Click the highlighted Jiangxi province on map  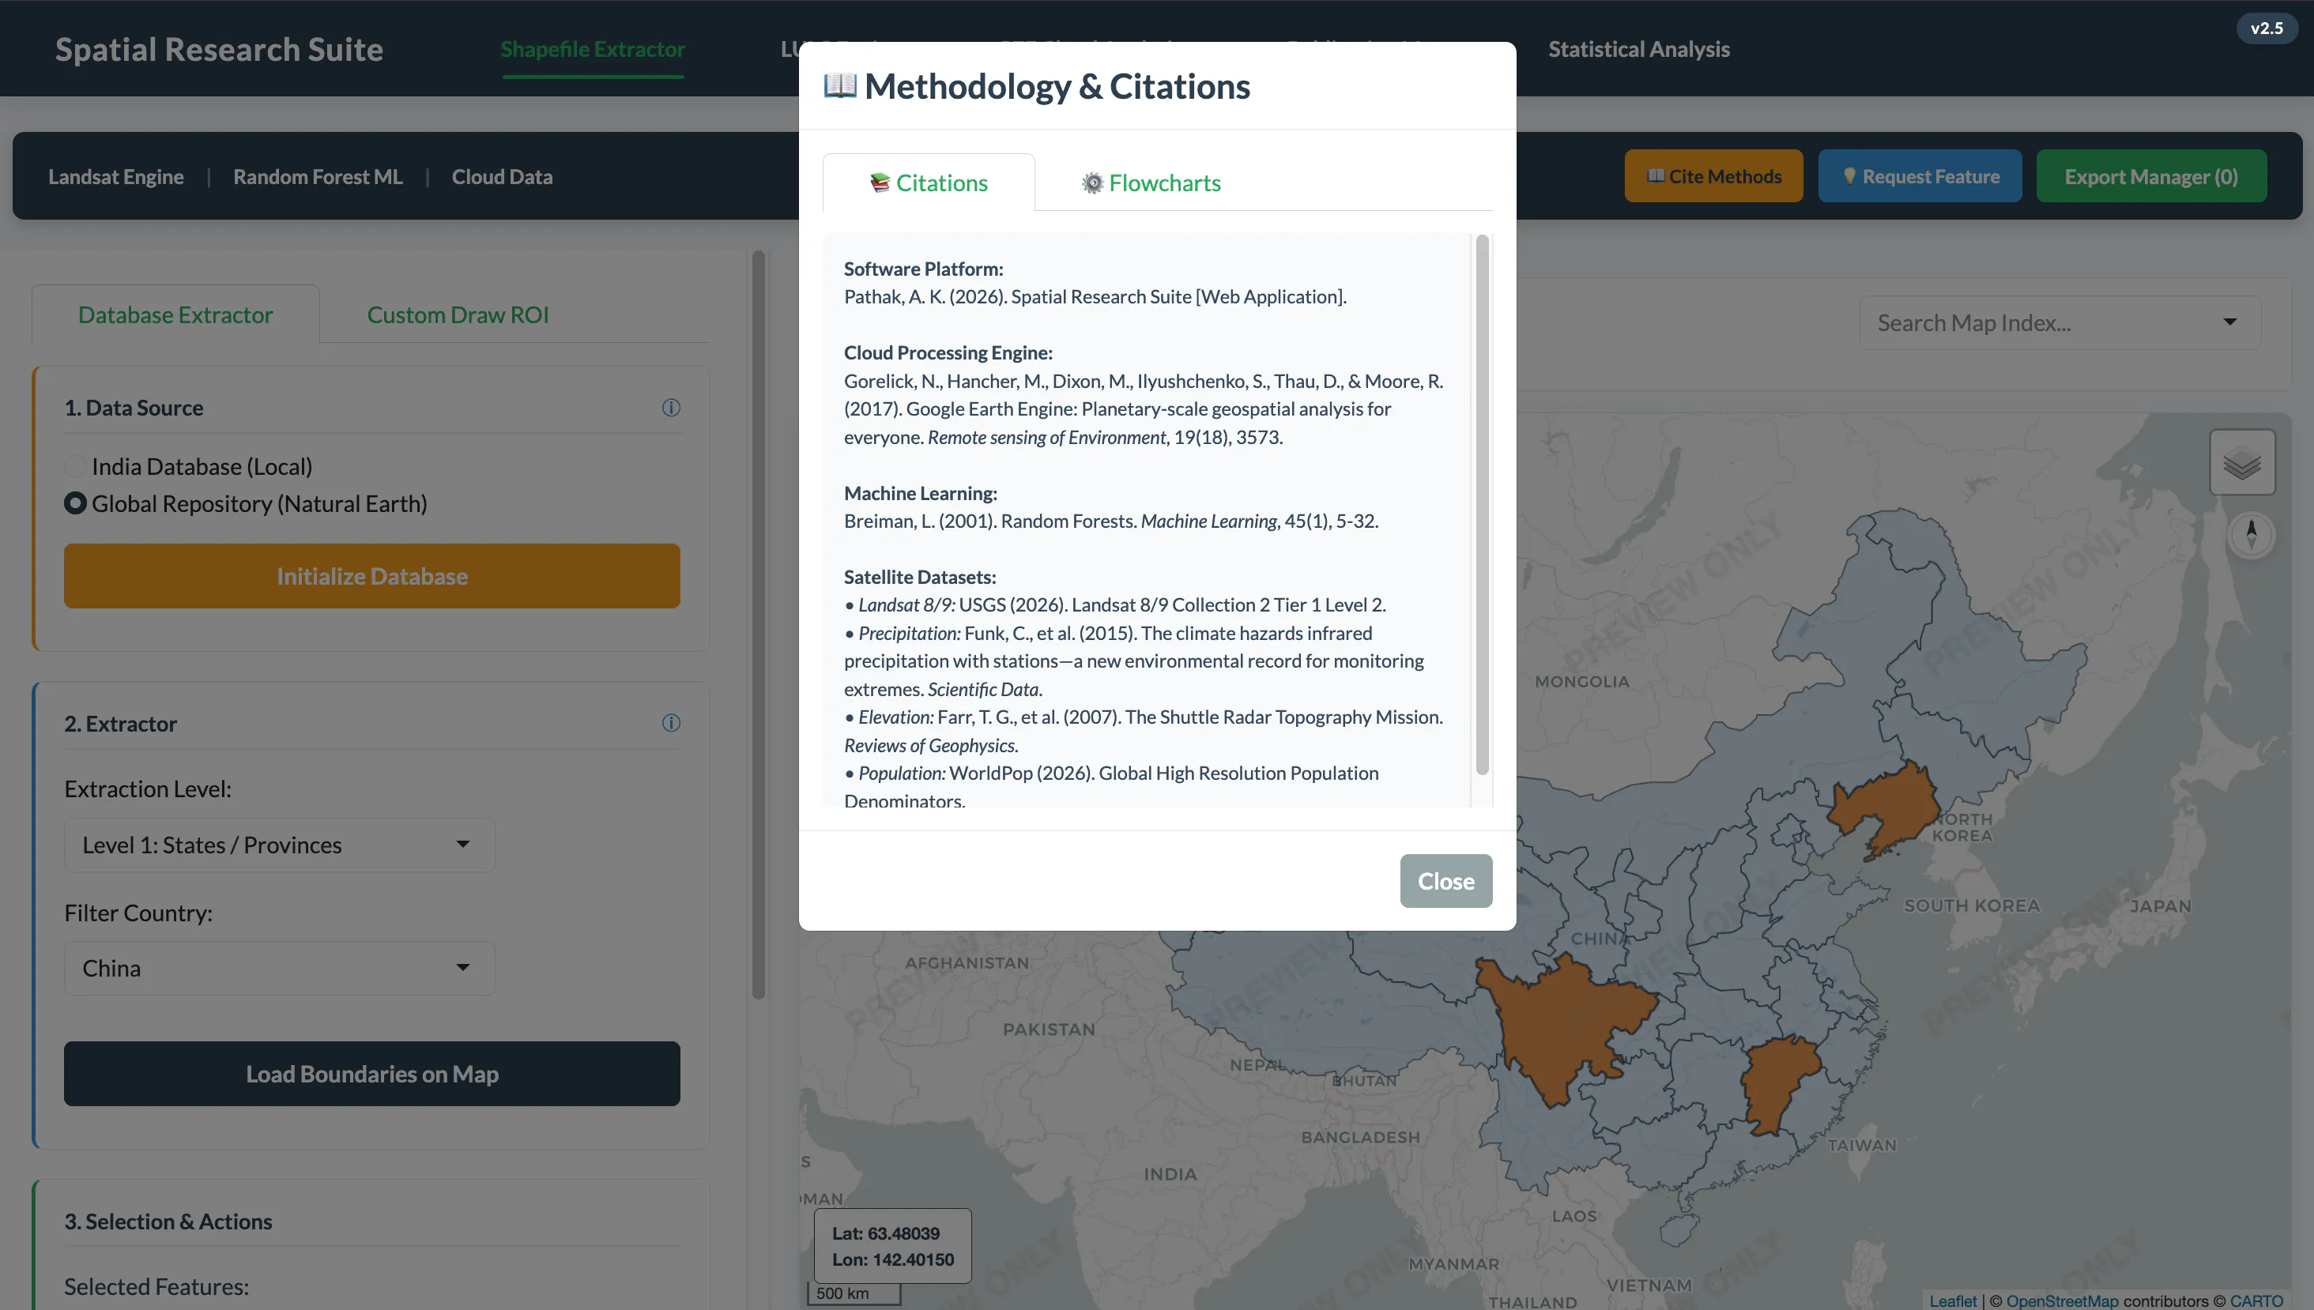1777,1082
